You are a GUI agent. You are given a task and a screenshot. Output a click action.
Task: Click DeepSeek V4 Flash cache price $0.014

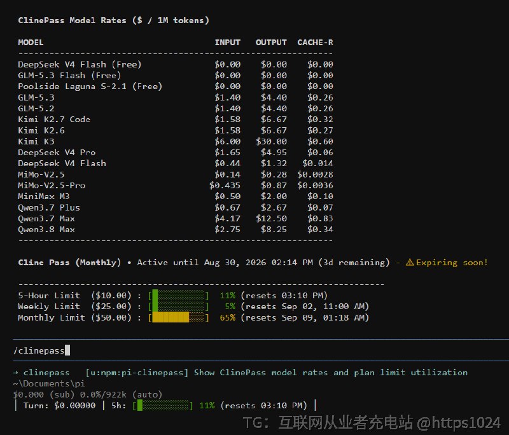tap(317, 163)
